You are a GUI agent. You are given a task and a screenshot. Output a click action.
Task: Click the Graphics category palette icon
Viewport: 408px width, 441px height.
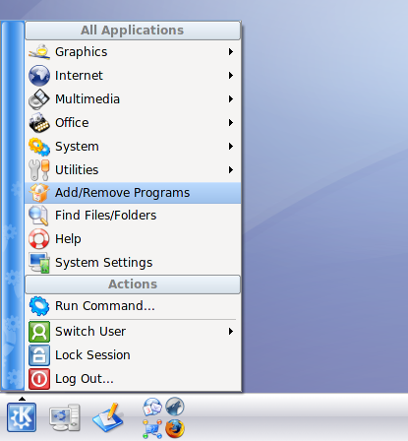[39, 52]
